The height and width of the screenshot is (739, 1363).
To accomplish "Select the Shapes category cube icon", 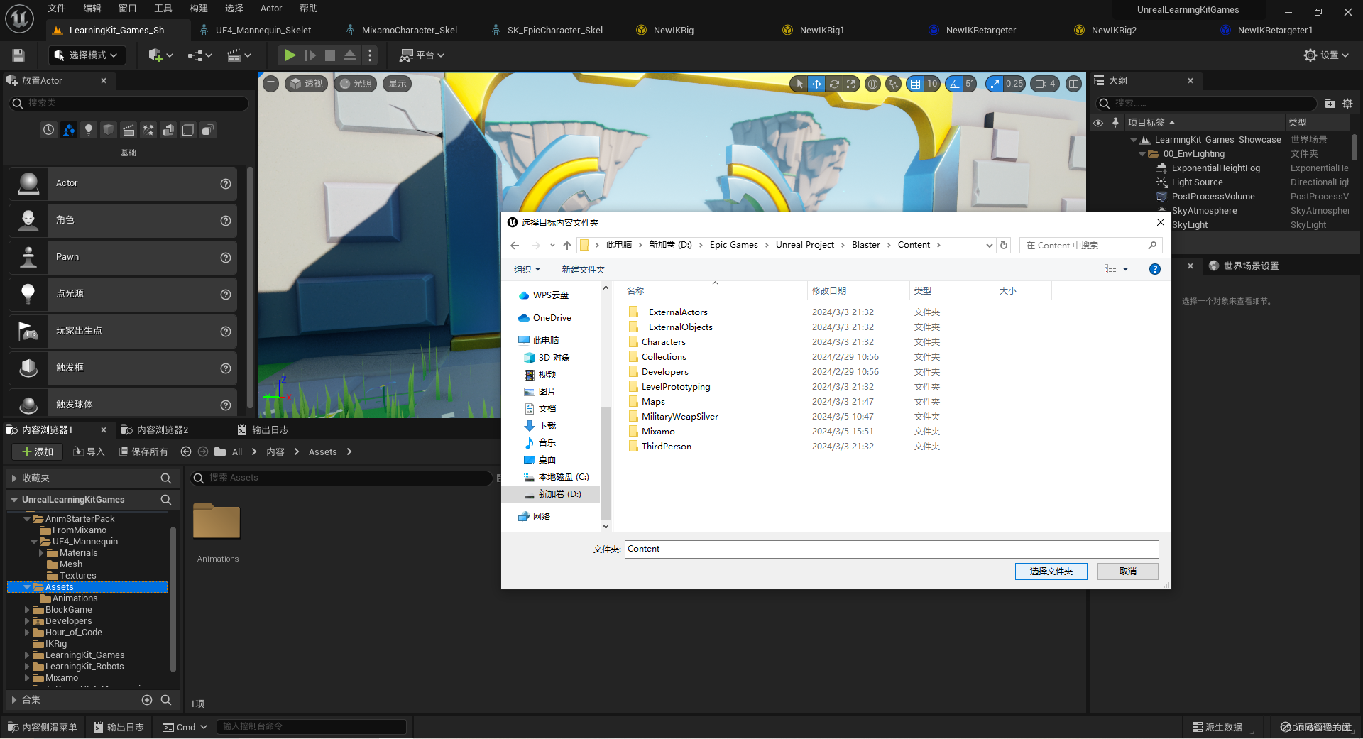I will point(109,130).
